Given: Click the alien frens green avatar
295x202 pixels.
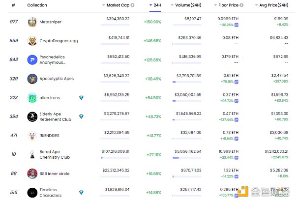Looking at the screenshot, I should click(x=32, y=98).
